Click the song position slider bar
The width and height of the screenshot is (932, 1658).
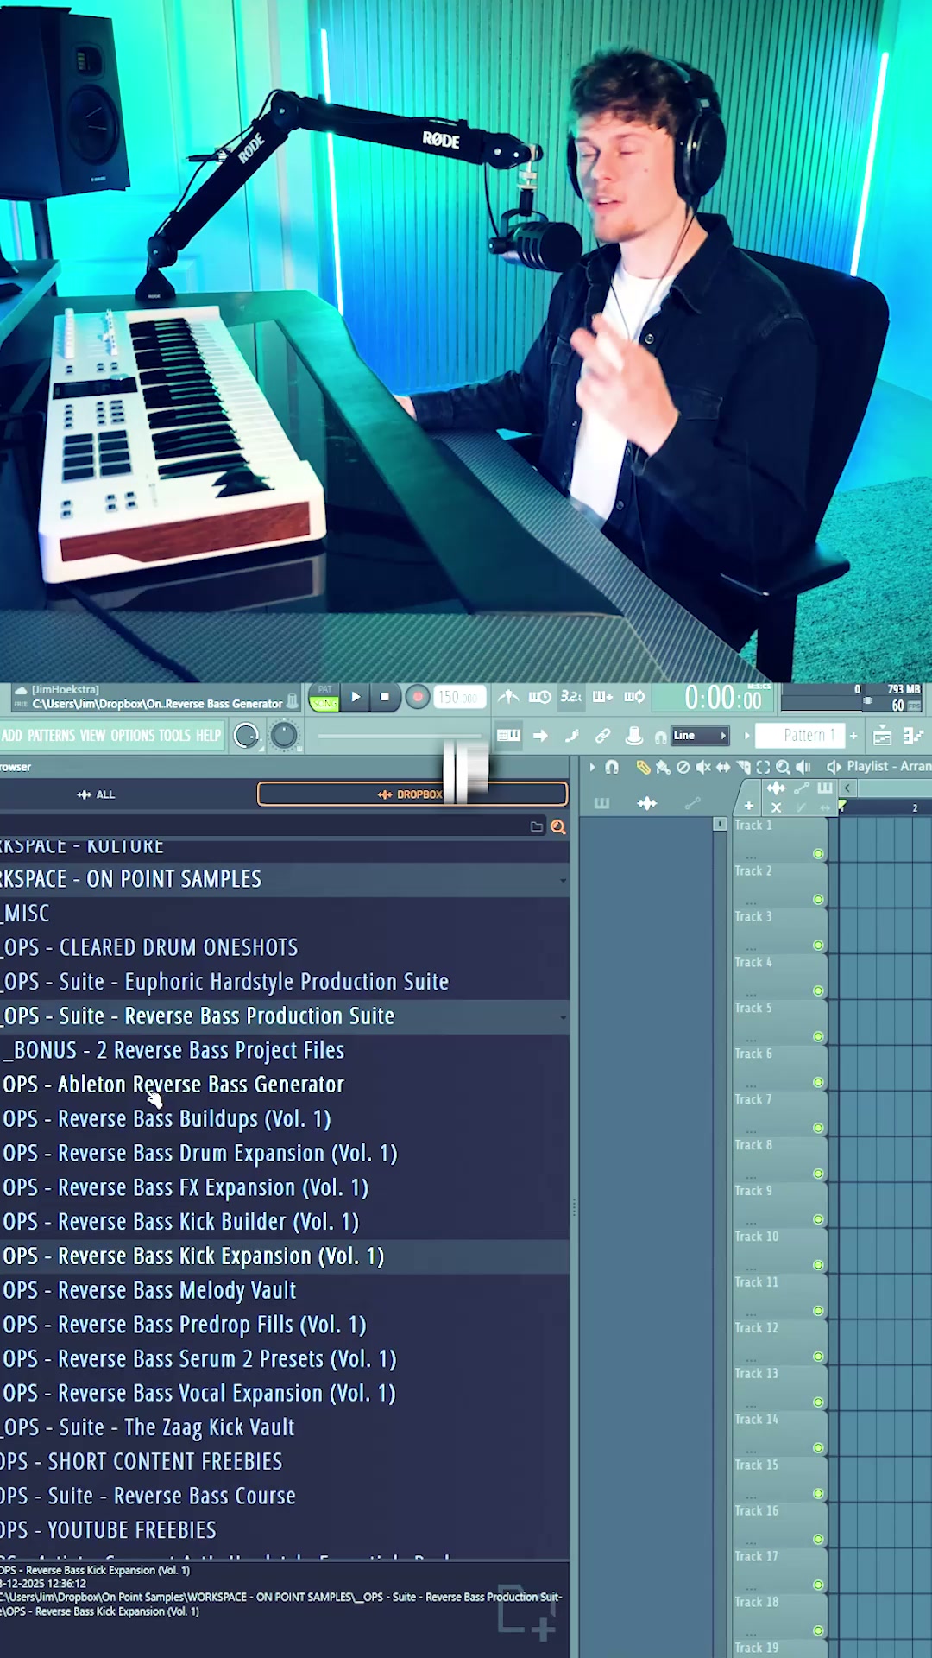[401, 737]
